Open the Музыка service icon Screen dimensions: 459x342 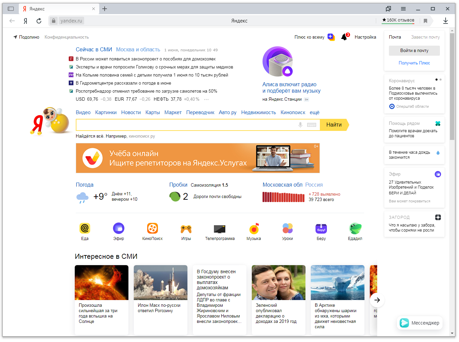click(254, 229)
